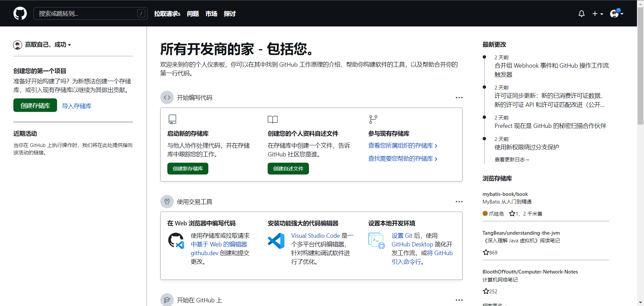Open the ellipsis menu for 使用交易工具
Screen dimensions: 644x306
459,202
